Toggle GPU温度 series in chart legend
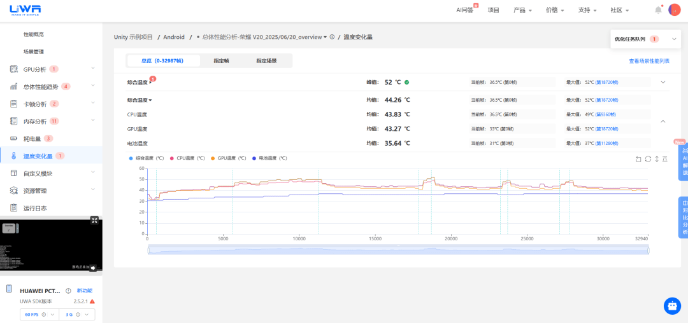The image size is (688, 323). (229, 158)
